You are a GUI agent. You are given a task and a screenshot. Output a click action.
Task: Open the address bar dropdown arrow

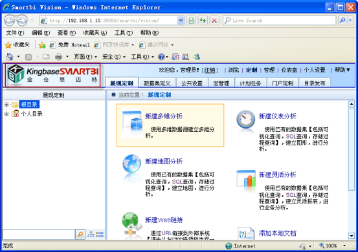pos(181,21)
